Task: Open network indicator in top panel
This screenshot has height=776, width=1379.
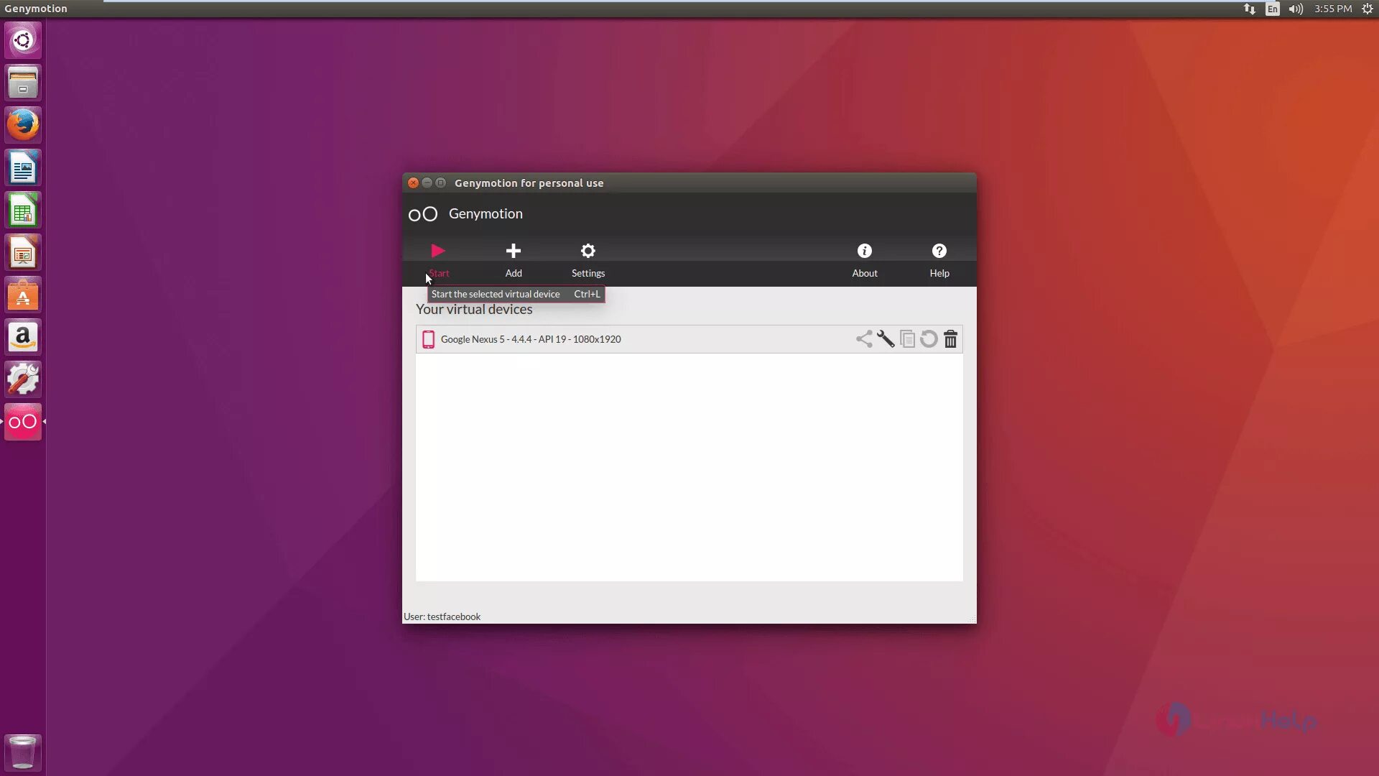Action: click(1250, 9)
